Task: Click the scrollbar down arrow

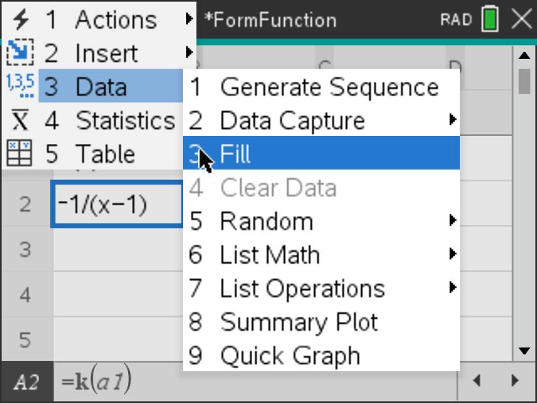Action: click(x=524, y=351)
